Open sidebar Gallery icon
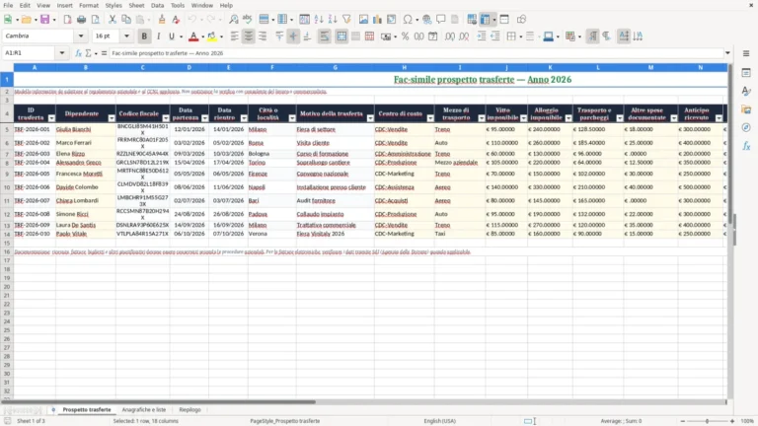This screenshot has width=758, height=426. [x=746, y=109]
